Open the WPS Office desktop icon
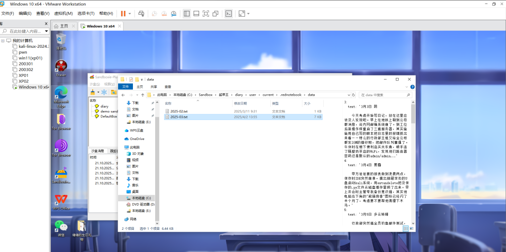The height and width of the screenshot is (252, 506). click(x=61, y=201)
